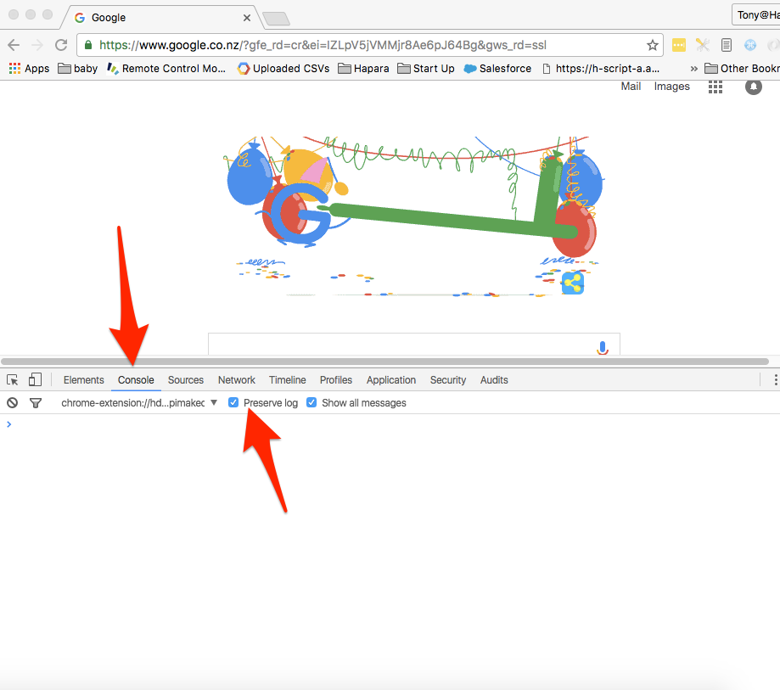Bookmark page with the star icon
The width and height of the screenshot is (780, 690).
tap(652, 45)
